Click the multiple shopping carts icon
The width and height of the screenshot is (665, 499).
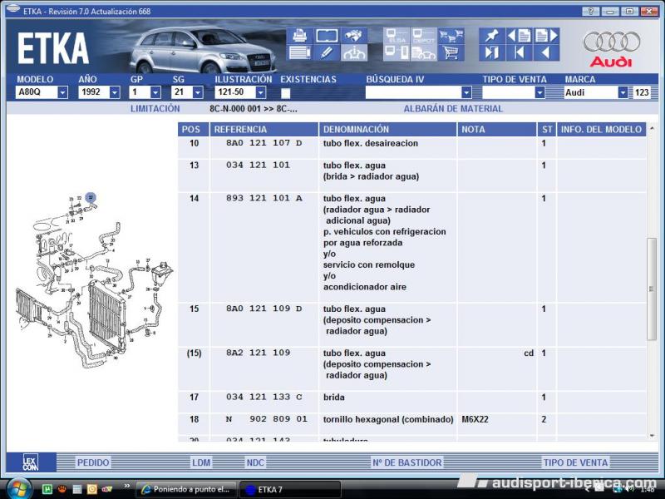tap(451, 36)
